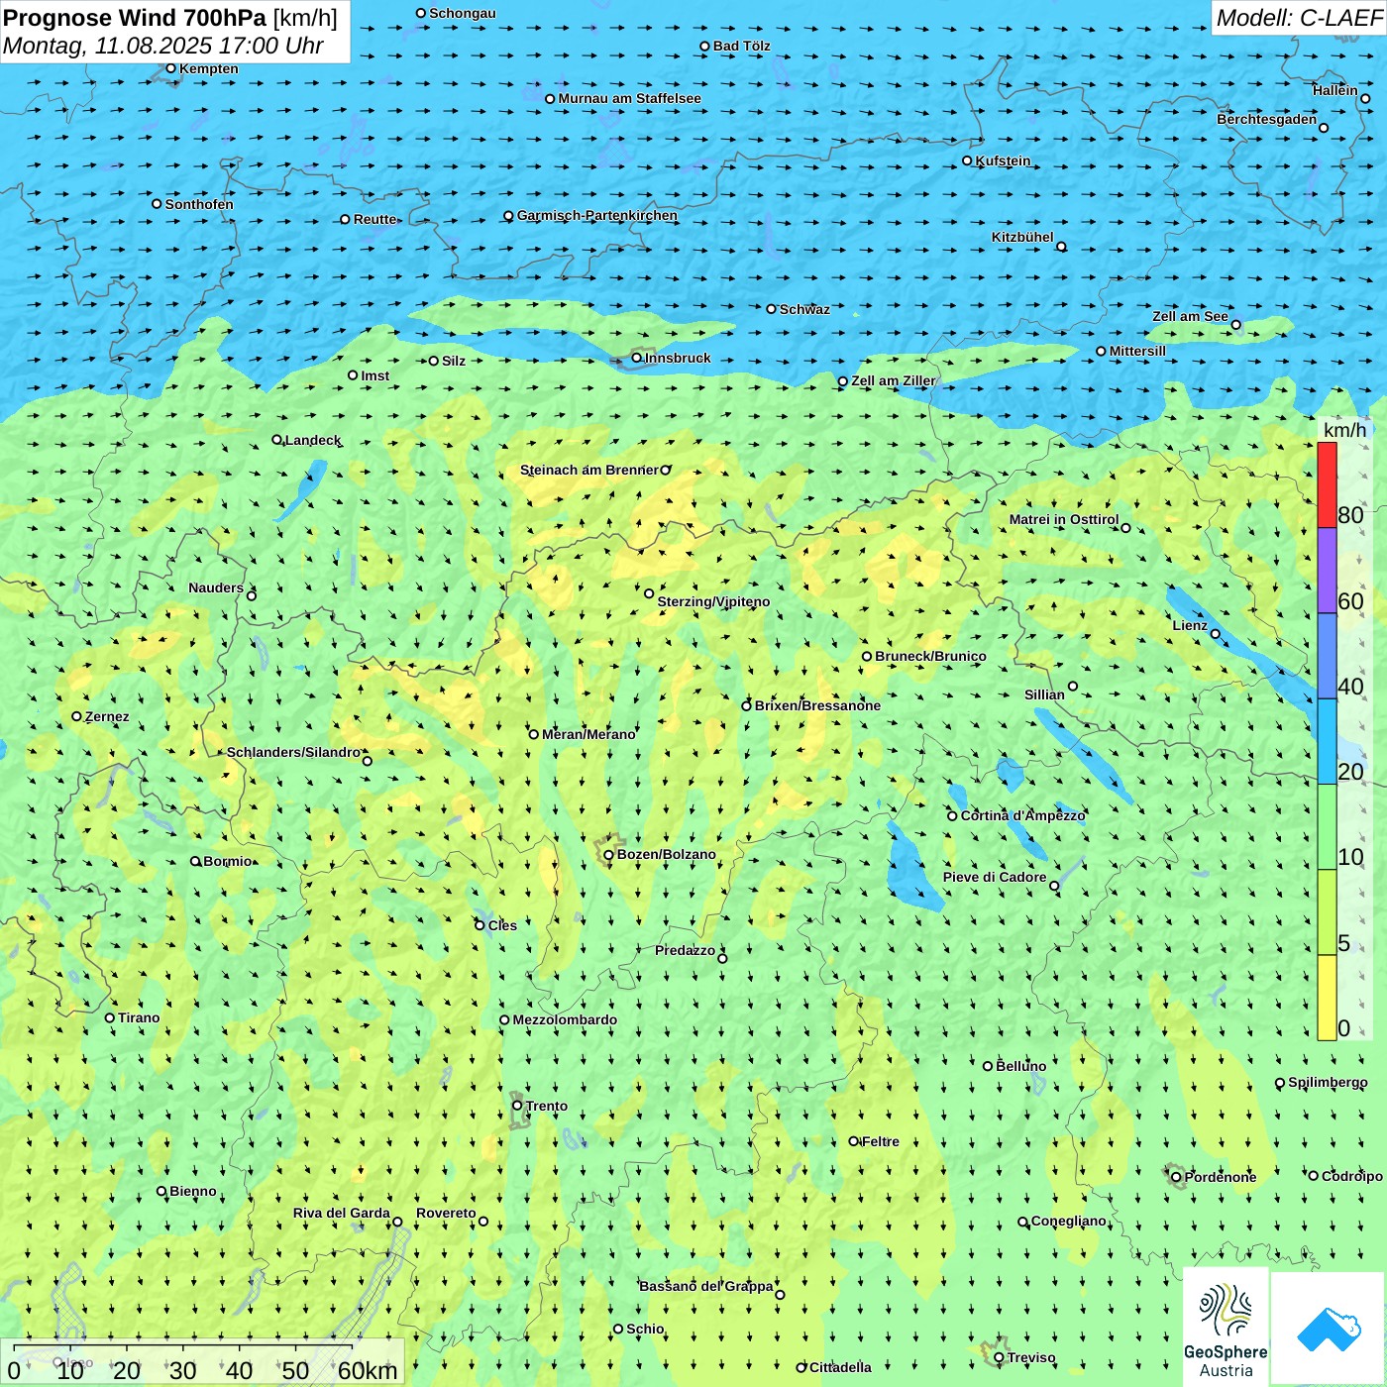Click the 'Zernez' label
This screenshot has height=1387, width=1387.
tap(107, 716)
